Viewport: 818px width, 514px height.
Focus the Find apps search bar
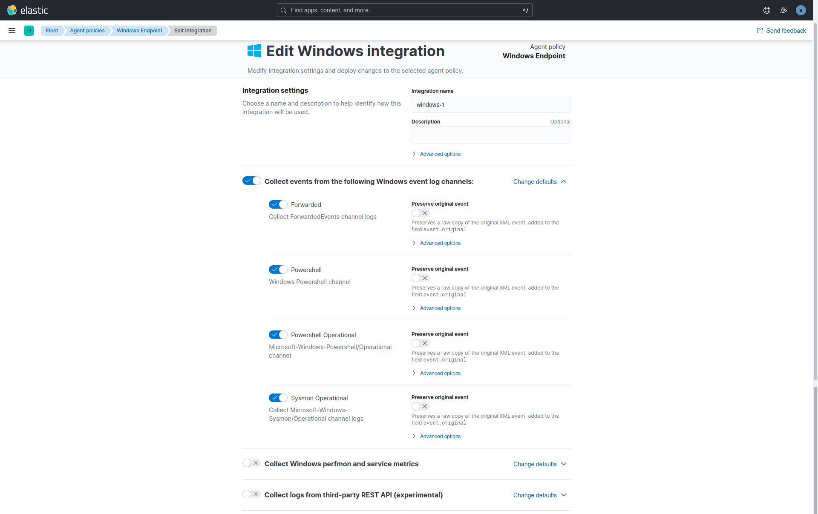404,10
